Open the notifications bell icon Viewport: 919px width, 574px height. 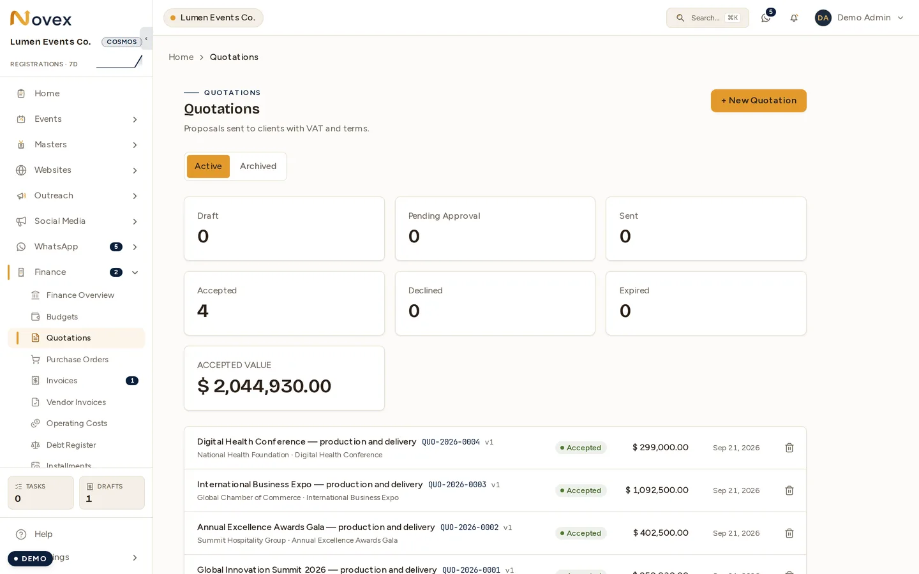click(x=794, y=18)
